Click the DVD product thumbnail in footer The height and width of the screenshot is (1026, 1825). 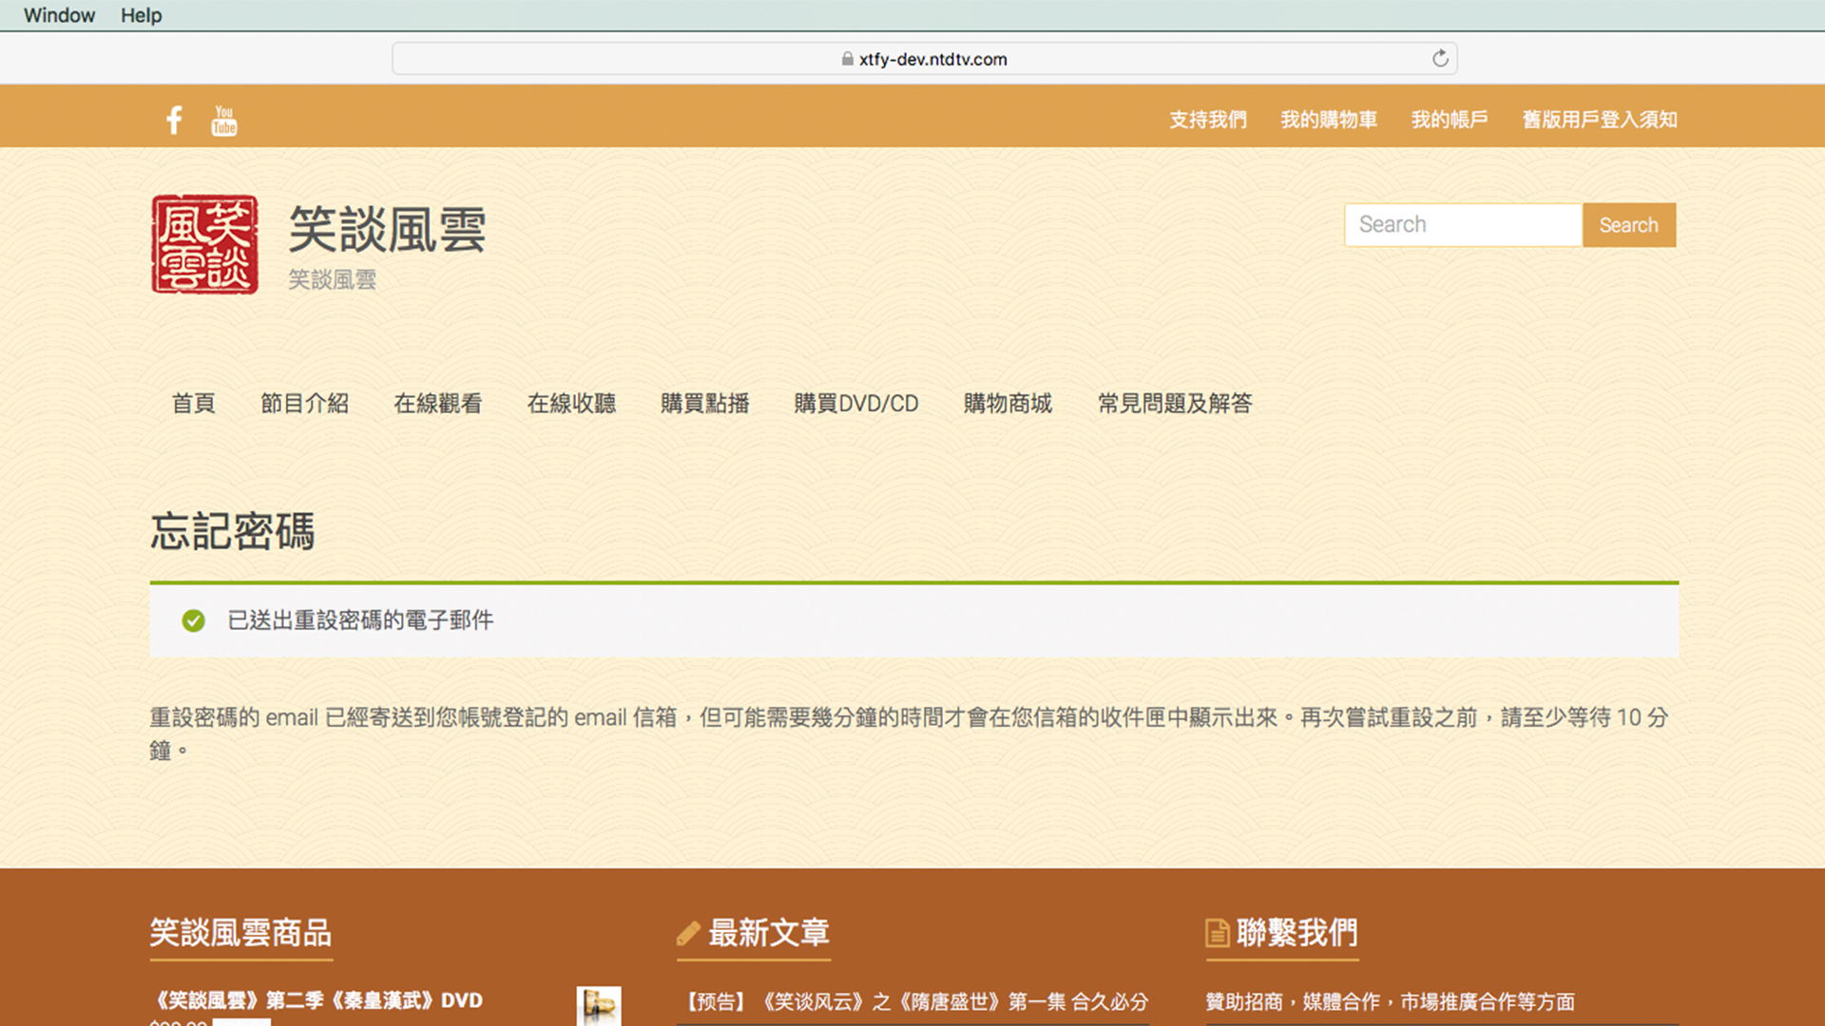[599, 1005]
